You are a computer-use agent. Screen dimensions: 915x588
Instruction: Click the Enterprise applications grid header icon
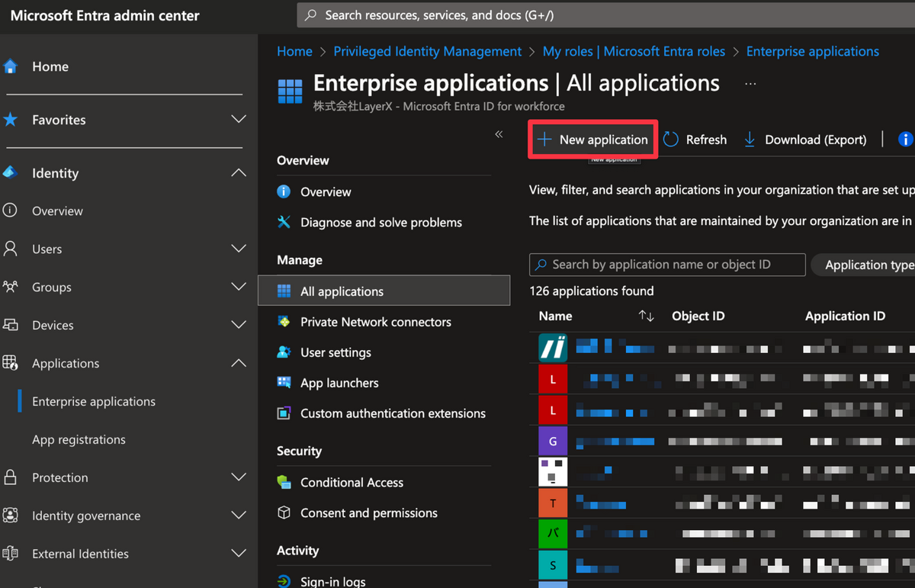click(x=290, y=91)
